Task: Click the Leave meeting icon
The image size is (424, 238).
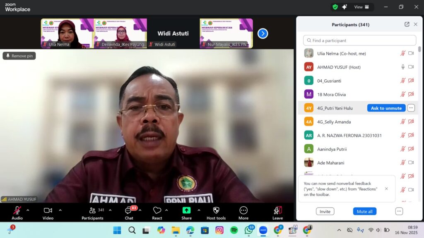Action: click(x=277, y=210)
